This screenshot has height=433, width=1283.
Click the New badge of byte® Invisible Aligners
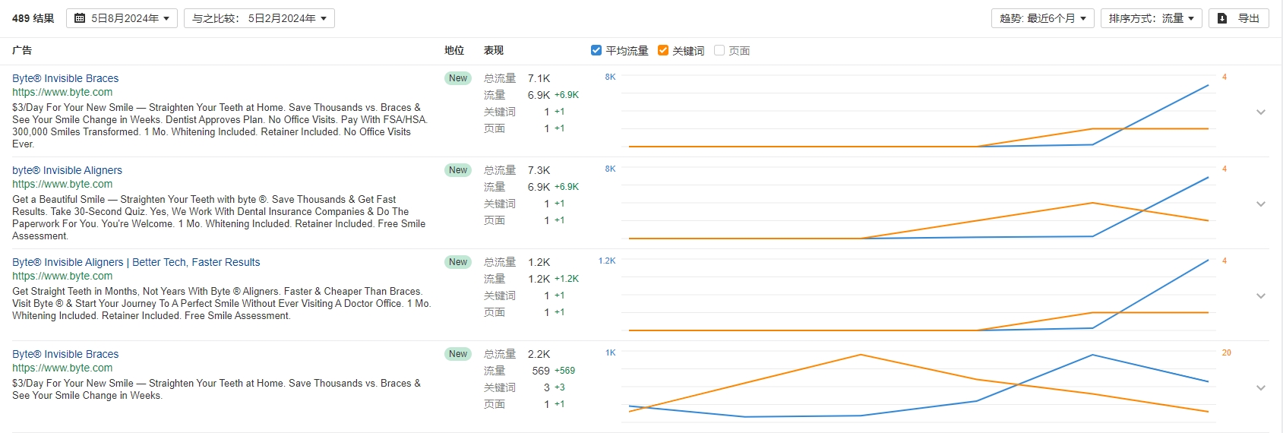pyautogui.click(x=458, y=170)
